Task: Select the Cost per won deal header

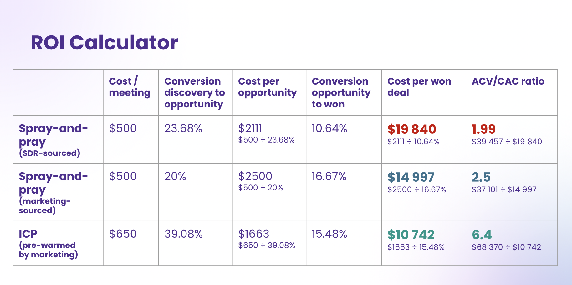Action: (419, 87)
